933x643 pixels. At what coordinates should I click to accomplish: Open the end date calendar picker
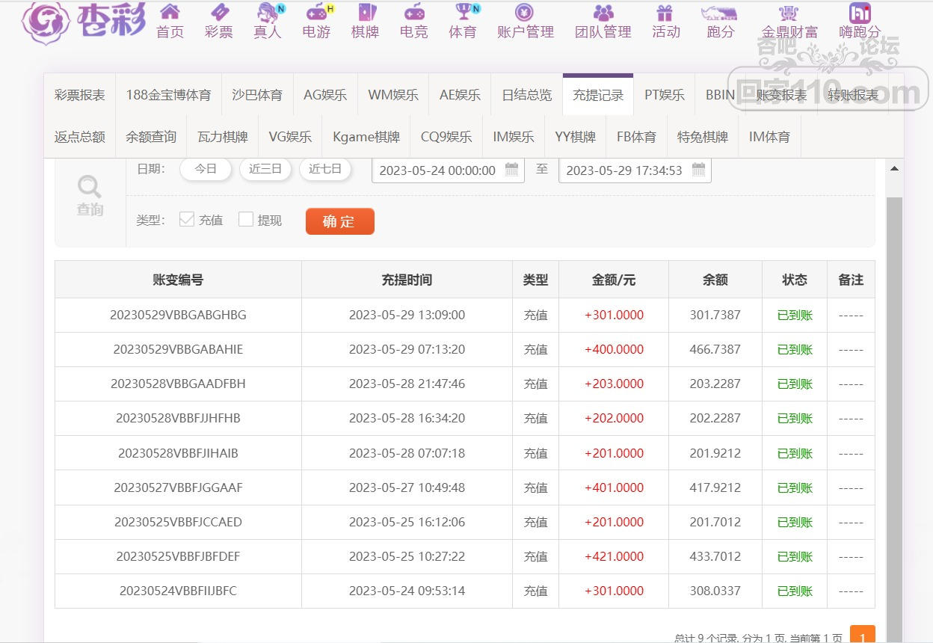click(x=698, y=170)
